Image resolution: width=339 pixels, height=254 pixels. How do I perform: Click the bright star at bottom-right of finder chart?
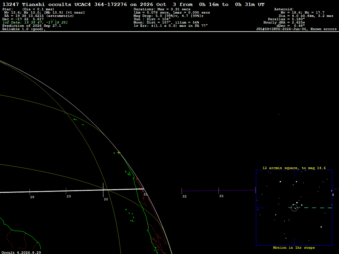click(x=321, y=227)
